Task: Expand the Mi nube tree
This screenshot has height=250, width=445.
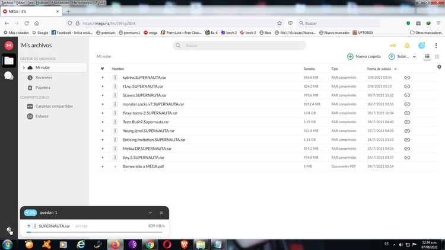Action: click(24, 68)
